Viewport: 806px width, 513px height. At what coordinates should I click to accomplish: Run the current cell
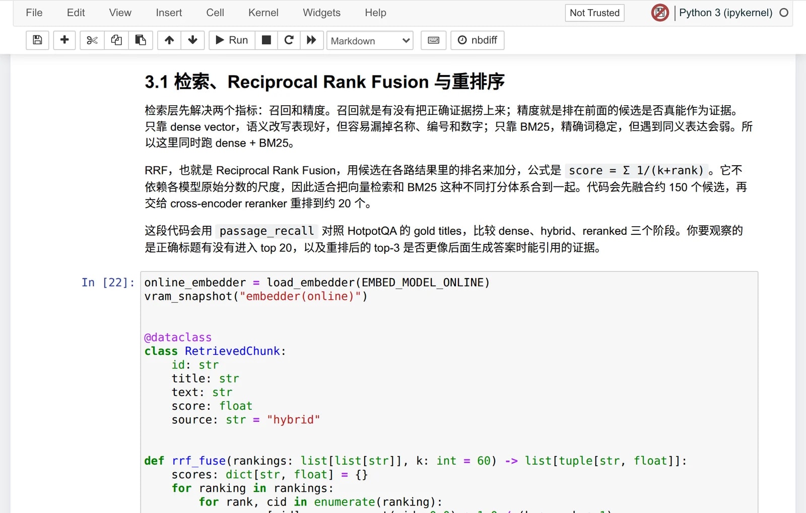pos(232,40)
